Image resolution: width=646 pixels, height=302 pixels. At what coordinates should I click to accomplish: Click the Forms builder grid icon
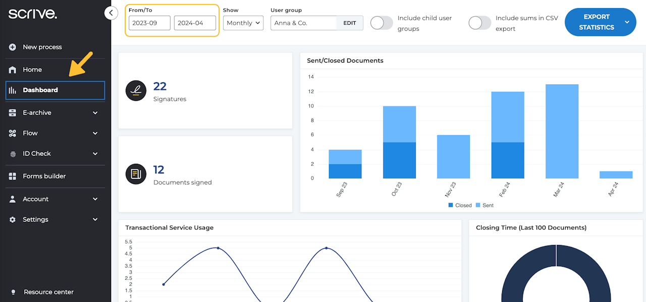[13, 176]
